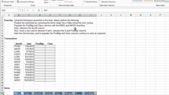Select column header P
This screenshot has width=169, height=95.
(x=160, y=15)
